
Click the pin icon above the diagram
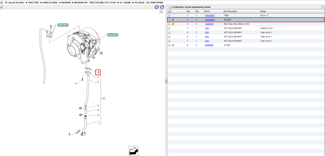pyautogui.click(x=1, y=7)
